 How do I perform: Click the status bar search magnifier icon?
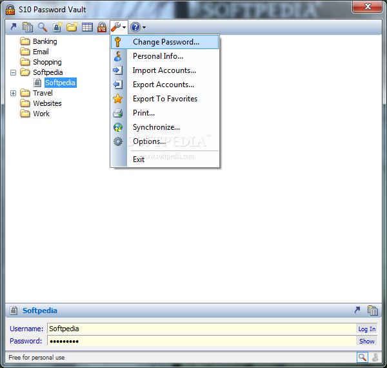click(362, 357)
